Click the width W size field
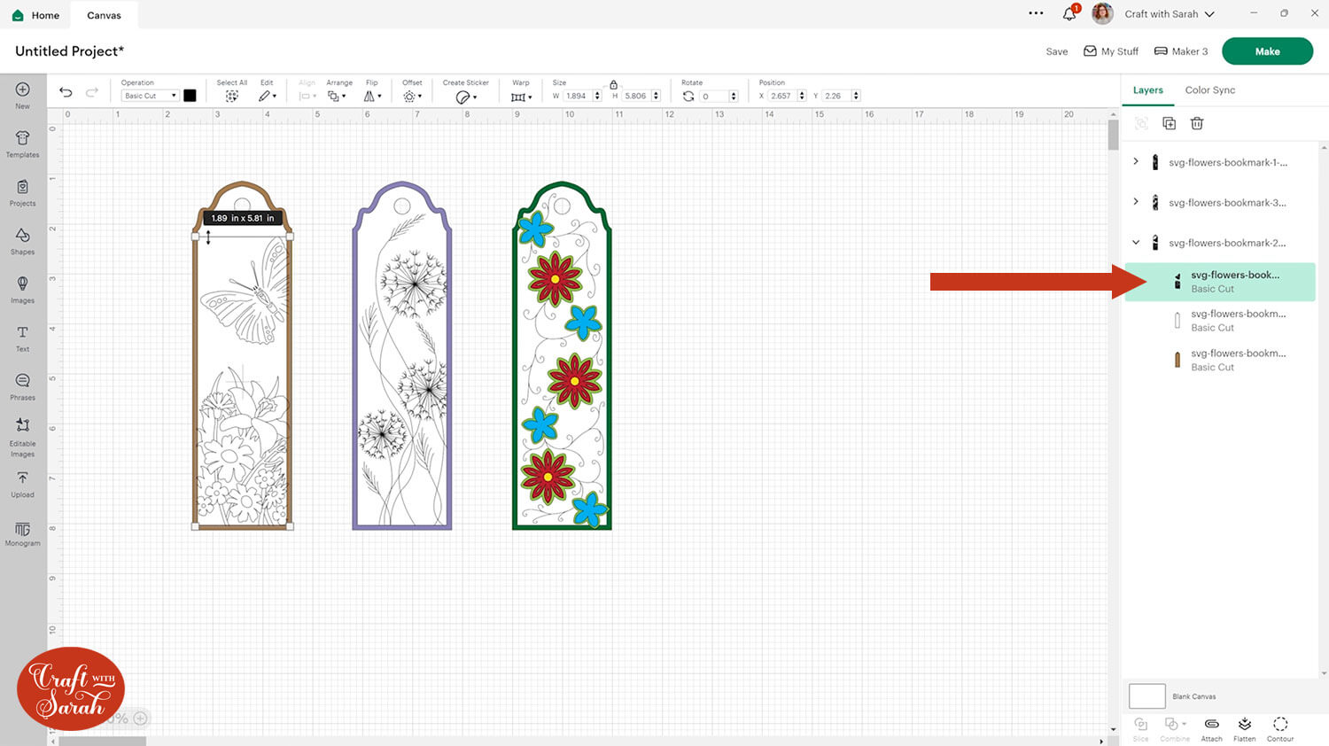Screen dimensions: 1329x746 (578, 96)
